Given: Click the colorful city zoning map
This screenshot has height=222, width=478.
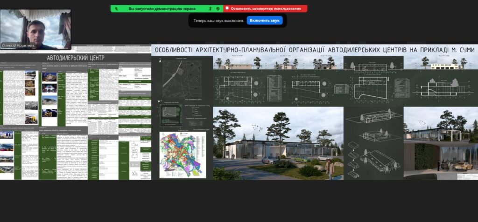Looking at the screenshot, I should (183, 155).
